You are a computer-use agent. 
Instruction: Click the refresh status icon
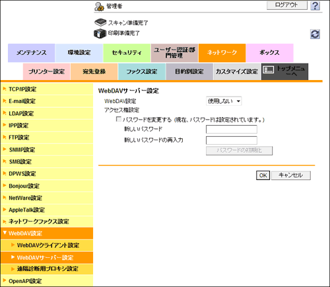point(315,34)
